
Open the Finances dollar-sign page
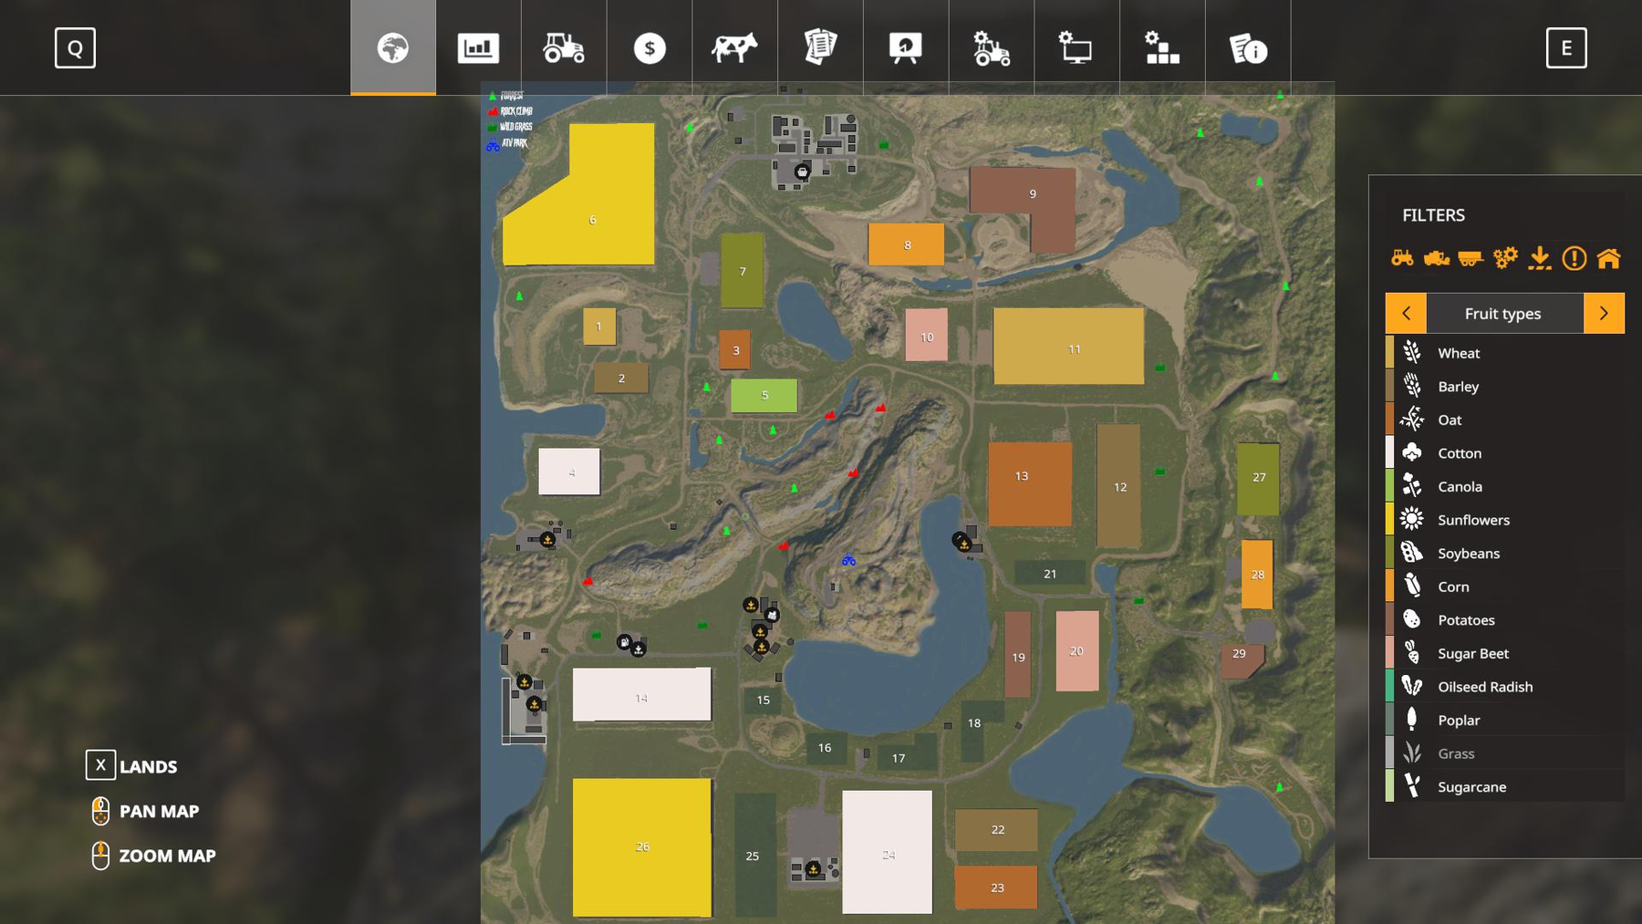[x=650, y=48]
